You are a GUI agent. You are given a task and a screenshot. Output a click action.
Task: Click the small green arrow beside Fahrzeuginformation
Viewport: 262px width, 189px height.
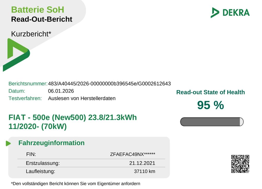8,143
